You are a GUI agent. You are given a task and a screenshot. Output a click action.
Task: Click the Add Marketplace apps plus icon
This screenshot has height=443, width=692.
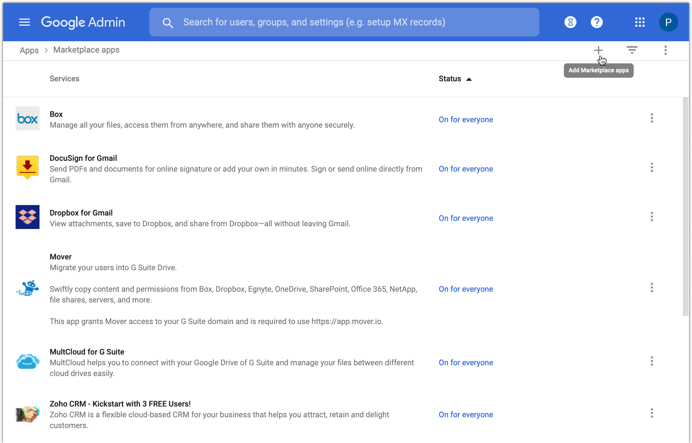pos(598,50)
